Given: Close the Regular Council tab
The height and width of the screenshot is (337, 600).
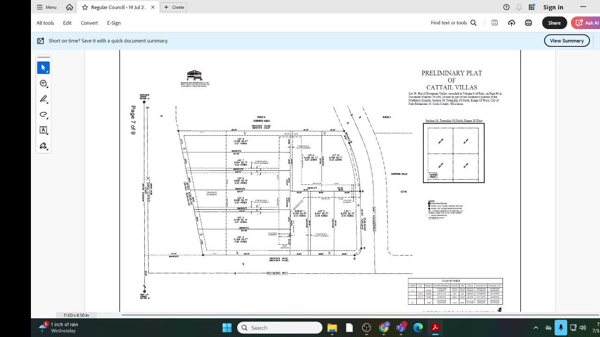Looking at the screenshot, I should tap(153, 7).
